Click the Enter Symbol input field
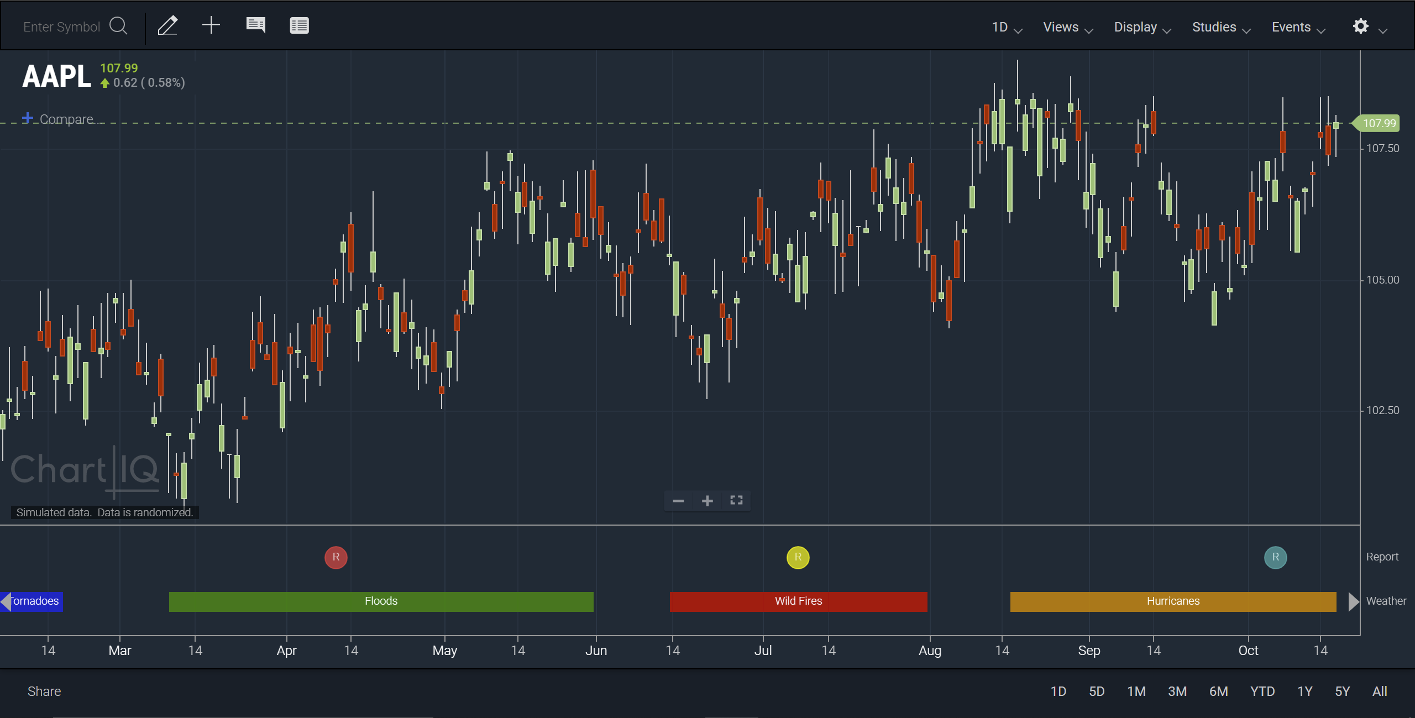This screenshot has width=1415, height=718. click(61, 27)
